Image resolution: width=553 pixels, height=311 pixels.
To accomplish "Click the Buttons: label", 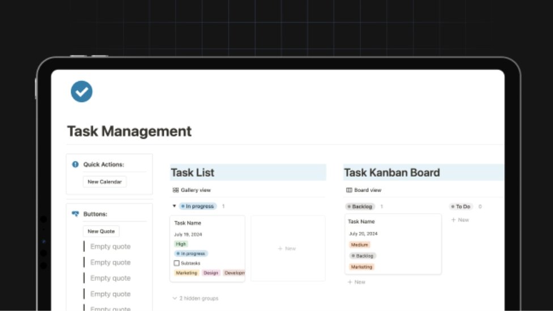I will click(95, 214).
